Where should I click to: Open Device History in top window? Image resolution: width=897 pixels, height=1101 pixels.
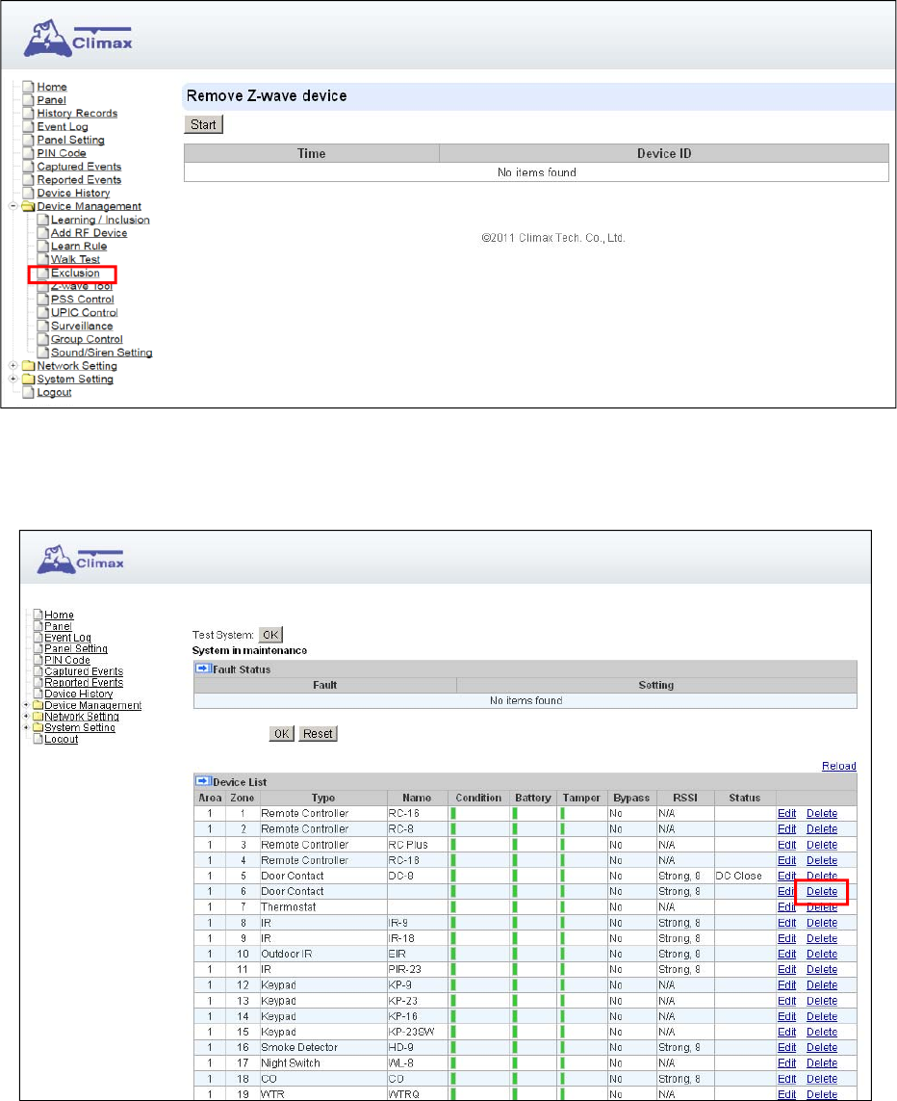click(74, 194)
